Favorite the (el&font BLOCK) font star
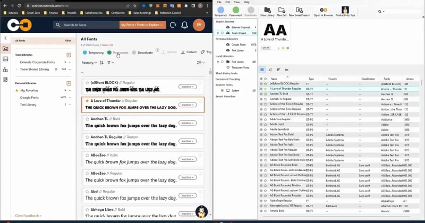Screen dimensions: 425x223 (87, 83)
